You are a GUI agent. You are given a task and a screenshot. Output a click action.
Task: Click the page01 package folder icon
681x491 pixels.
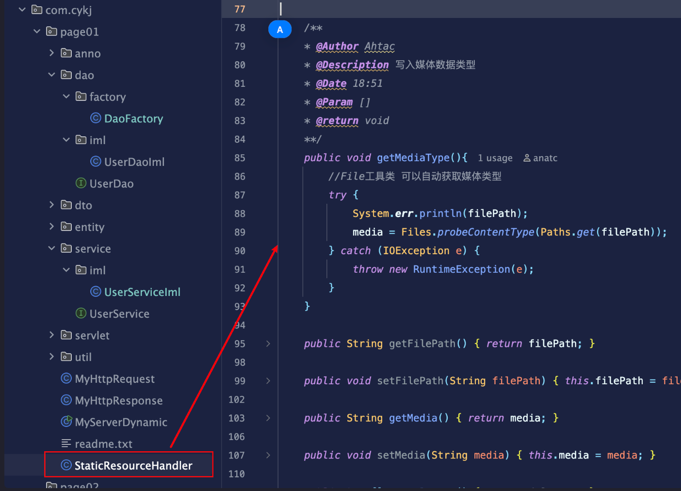pos(51,32)
